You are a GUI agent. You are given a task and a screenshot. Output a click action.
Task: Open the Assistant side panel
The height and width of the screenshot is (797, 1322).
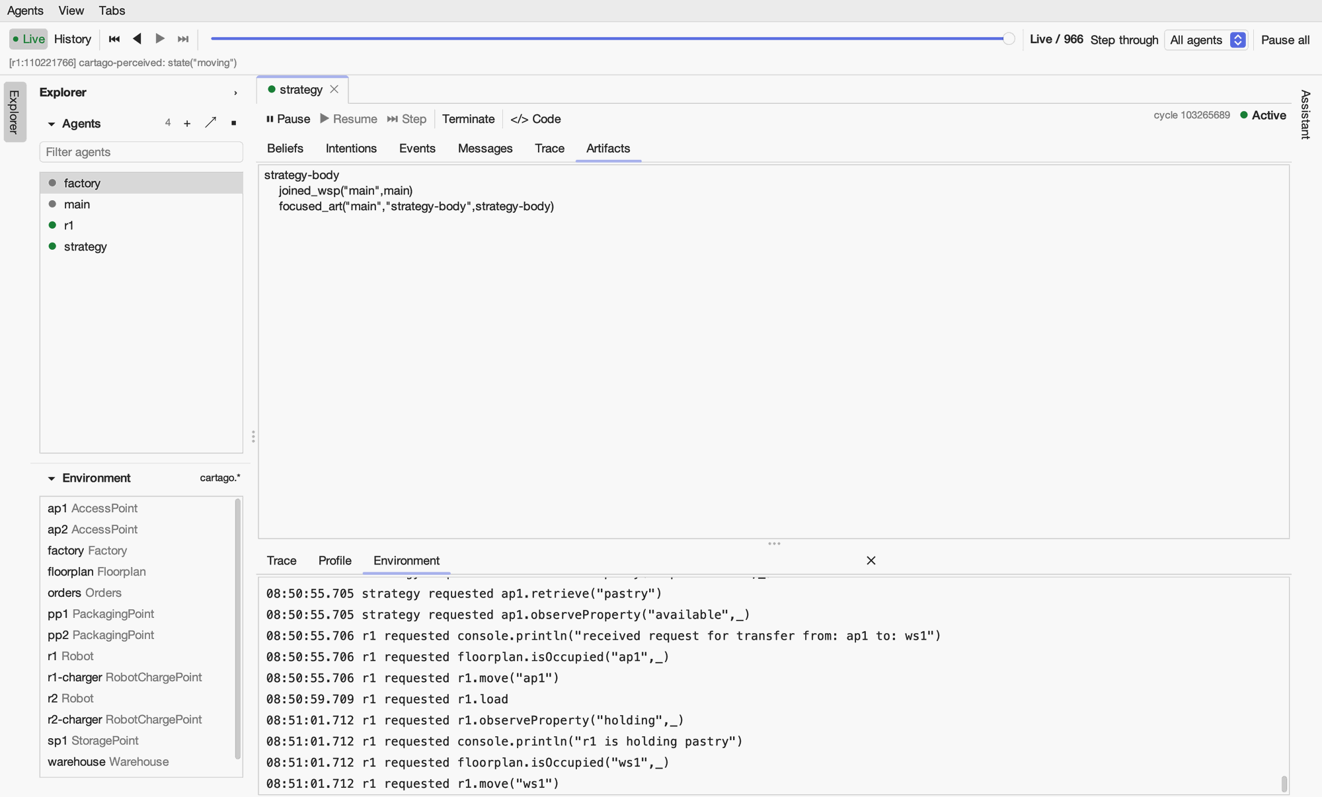[x=1305, y=114]
